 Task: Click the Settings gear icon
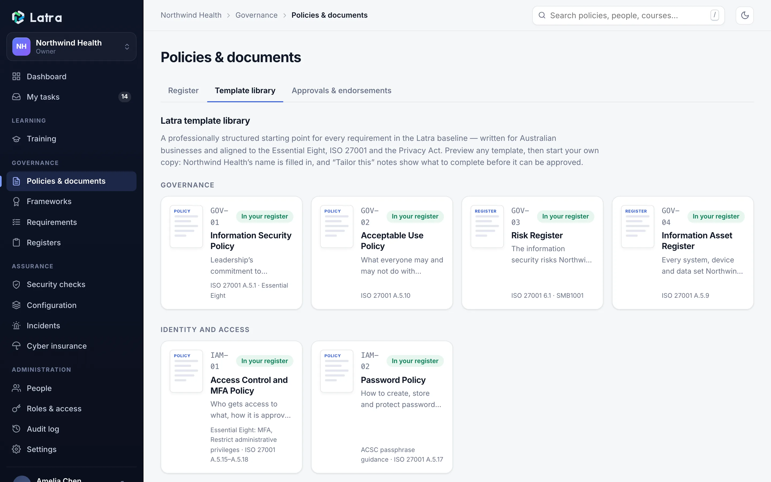pyautogui.click(x=16, y=450)
